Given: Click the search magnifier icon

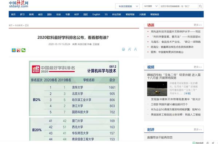Looking at the screenshot, I should [x=200, y=6].
